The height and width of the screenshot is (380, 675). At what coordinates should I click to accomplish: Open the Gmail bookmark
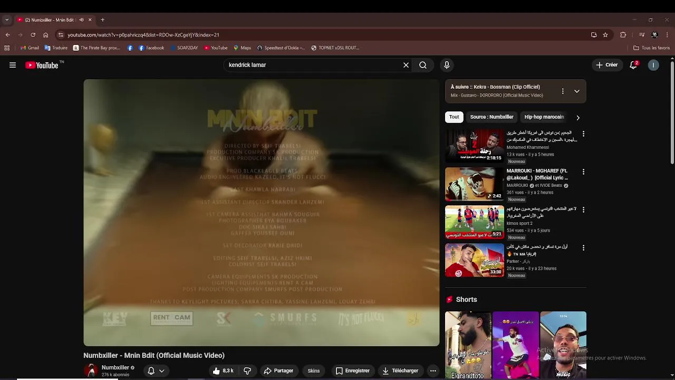click(30, 47)
